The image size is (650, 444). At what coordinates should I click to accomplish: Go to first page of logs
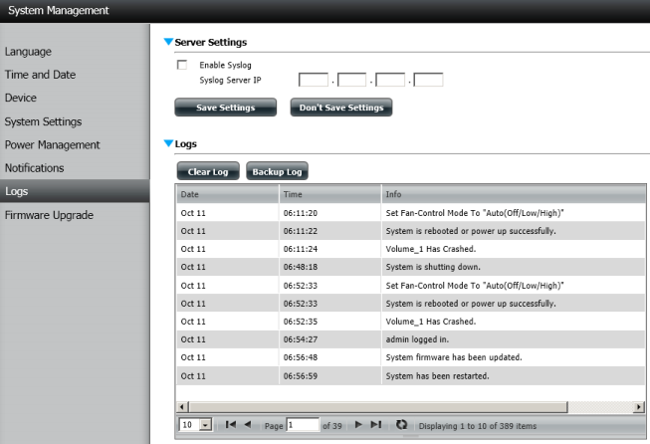(231, 424)
